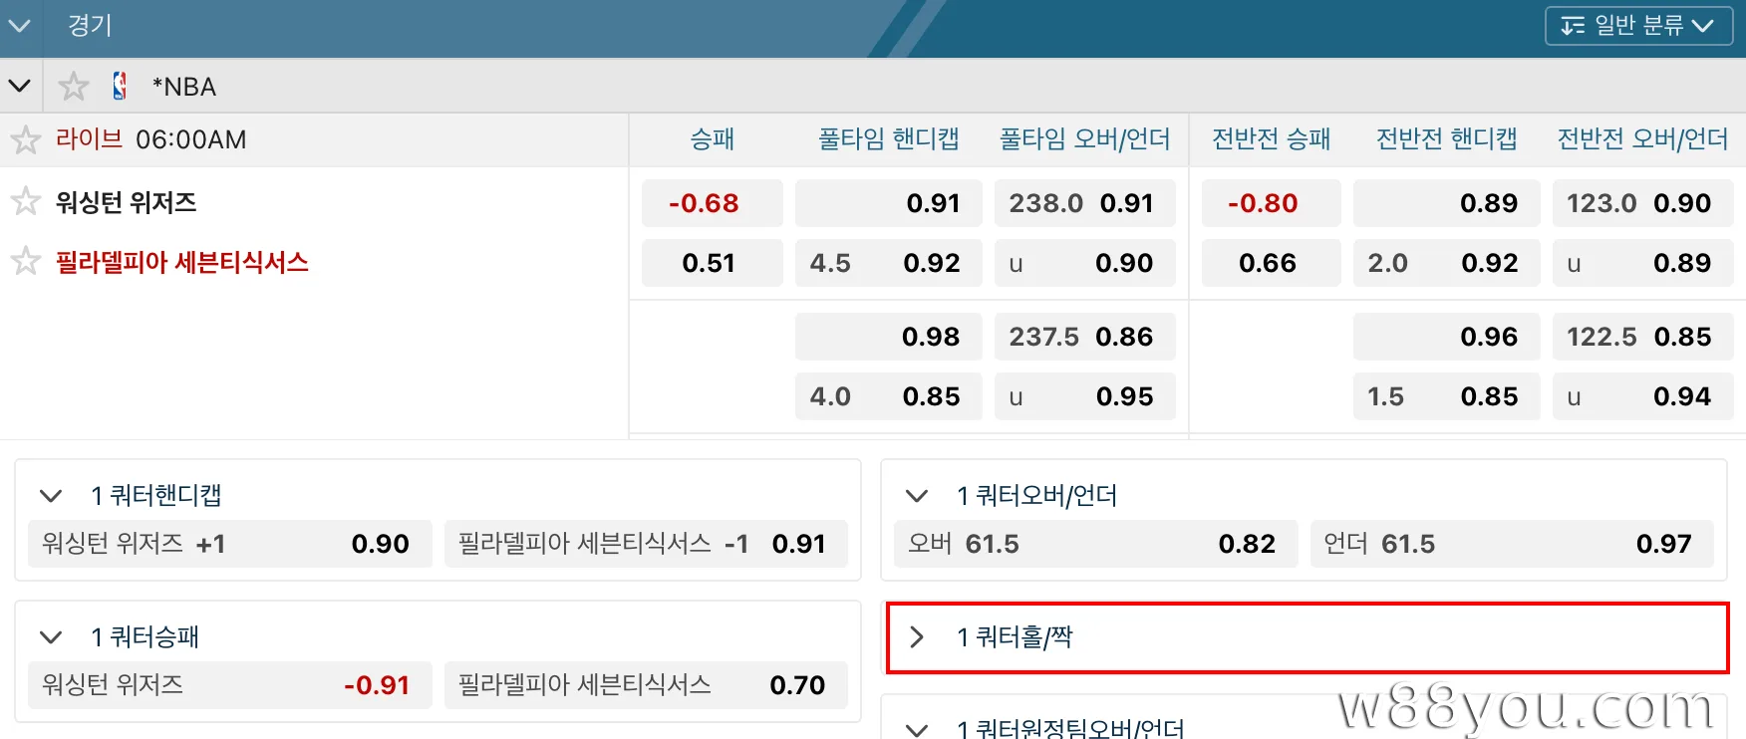Star the 필라델피아 세븐티식서스 team
This screenshot has width=1746, height=739.
tap(25, 262)
